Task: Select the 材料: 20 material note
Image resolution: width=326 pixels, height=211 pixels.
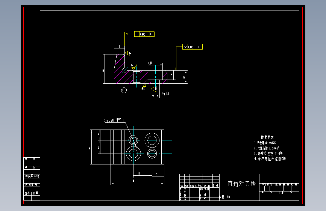Action: pos(225,197)
